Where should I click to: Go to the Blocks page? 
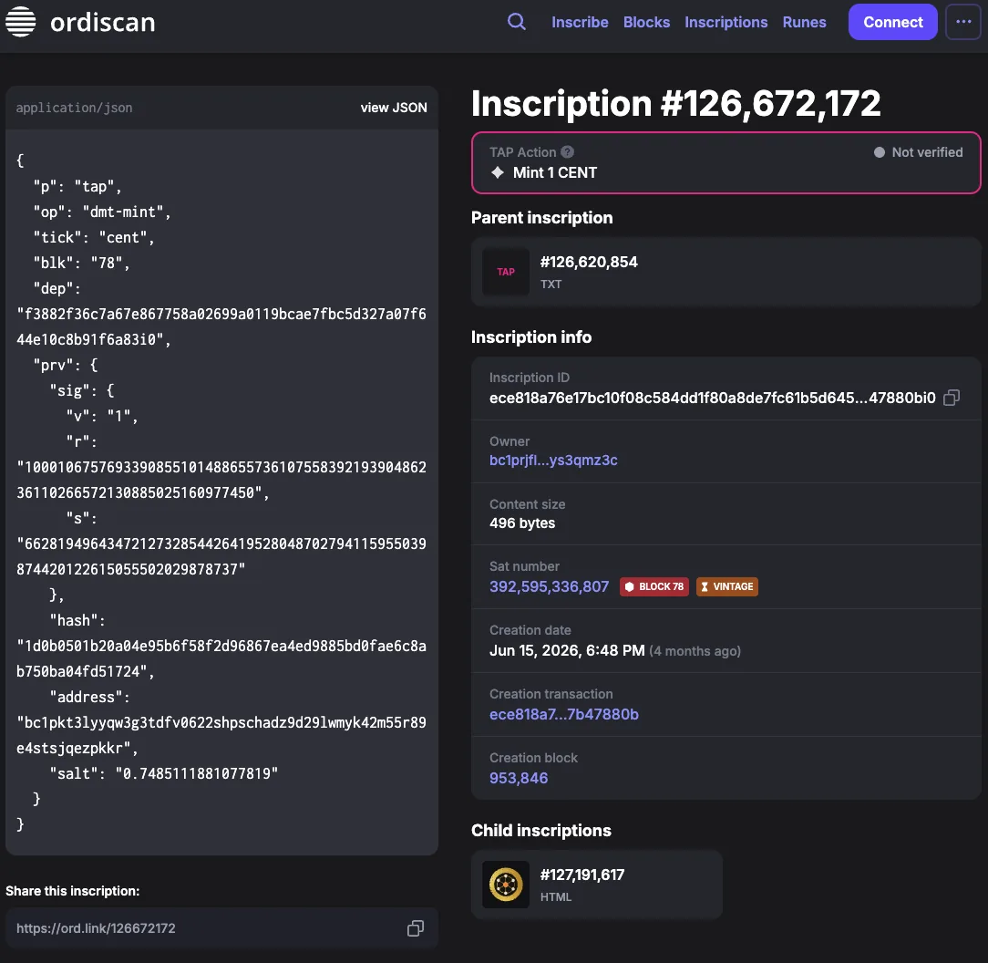[646, 22]
